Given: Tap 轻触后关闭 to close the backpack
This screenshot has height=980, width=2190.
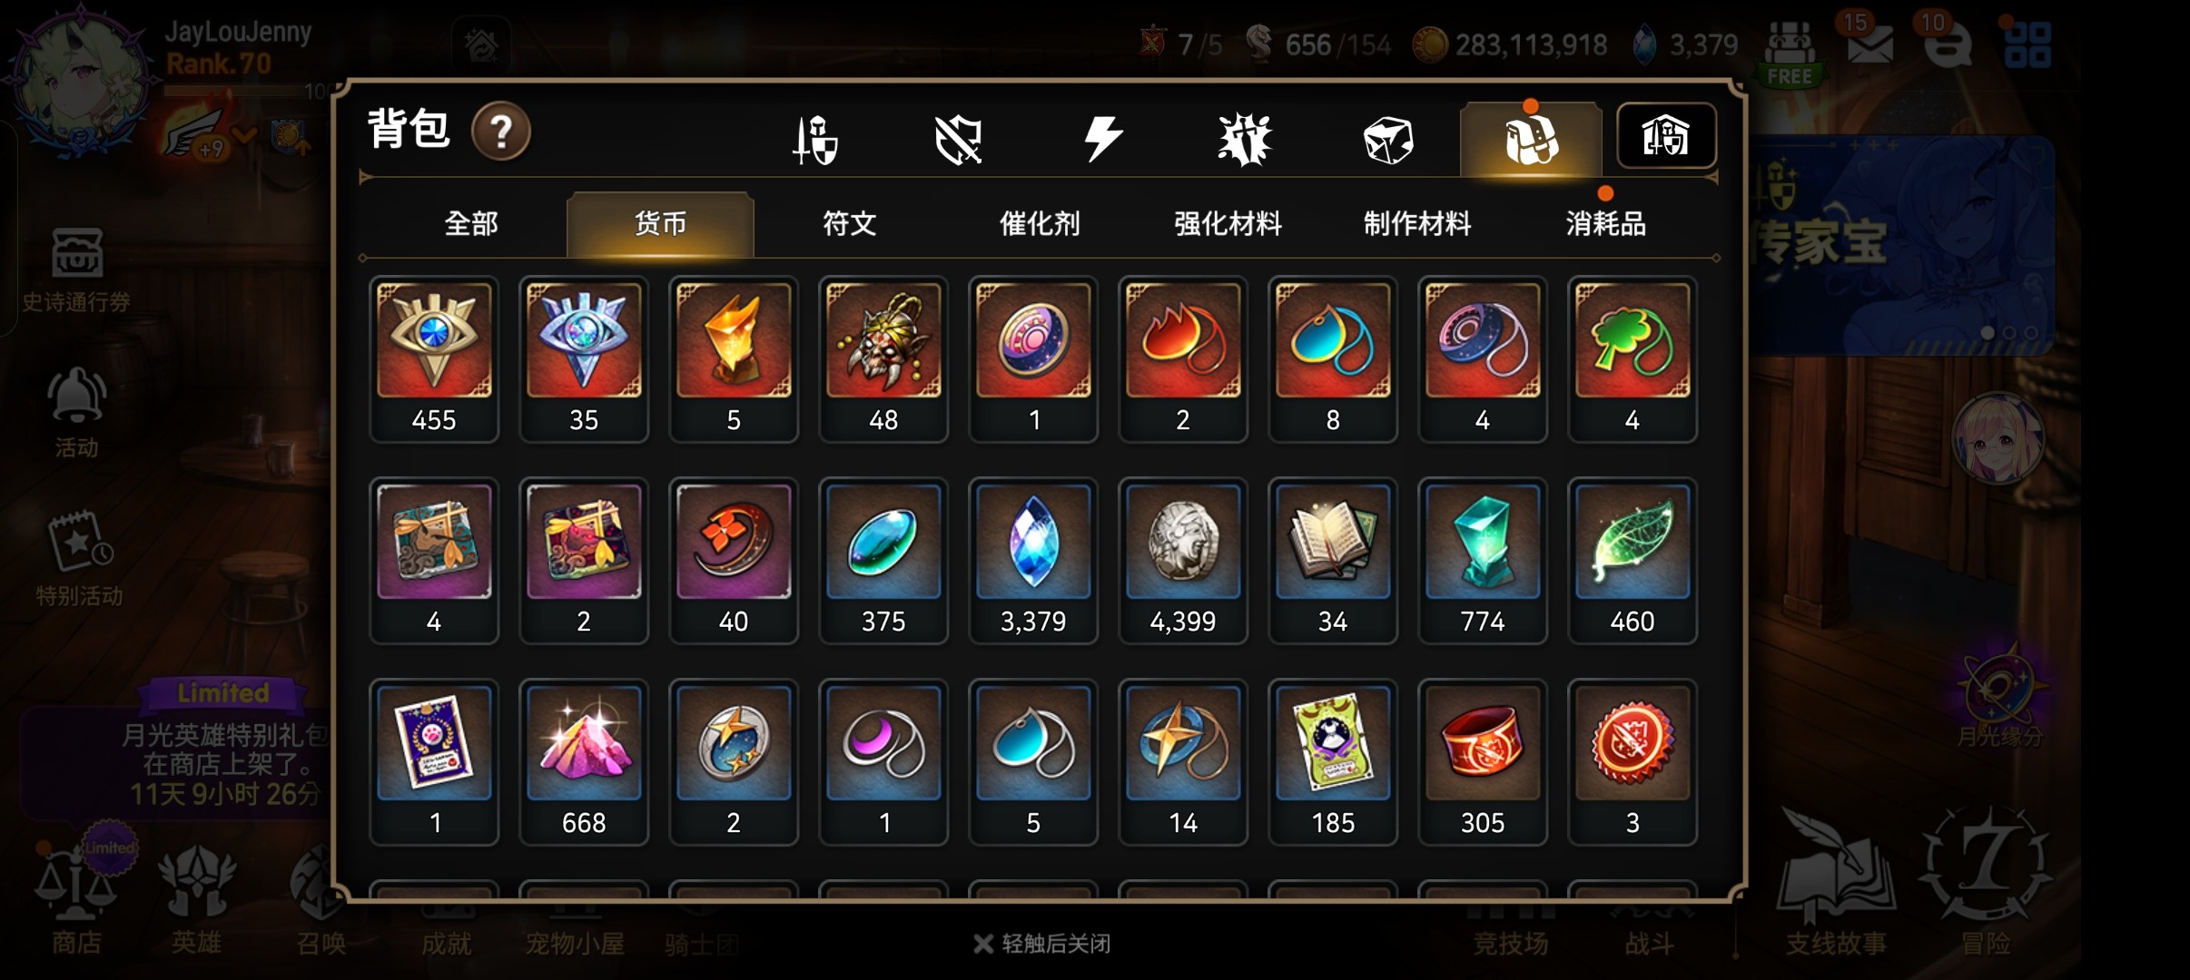Looking at the screenshot, I should click(x=1042, y=944).
